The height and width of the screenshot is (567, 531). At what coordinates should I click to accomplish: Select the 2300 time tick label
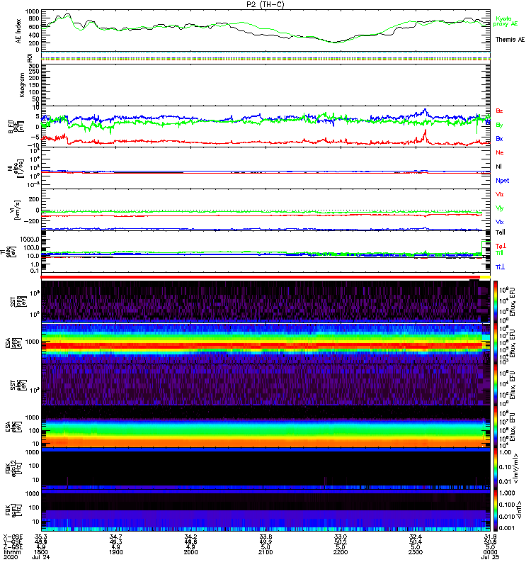416,552
